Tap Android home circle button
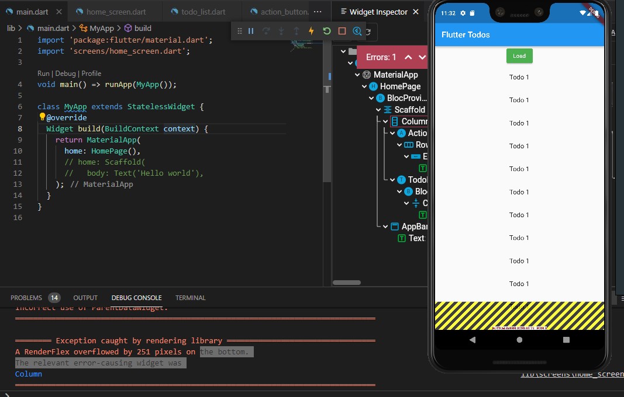The image size is (624, 397). pos(519,340)
